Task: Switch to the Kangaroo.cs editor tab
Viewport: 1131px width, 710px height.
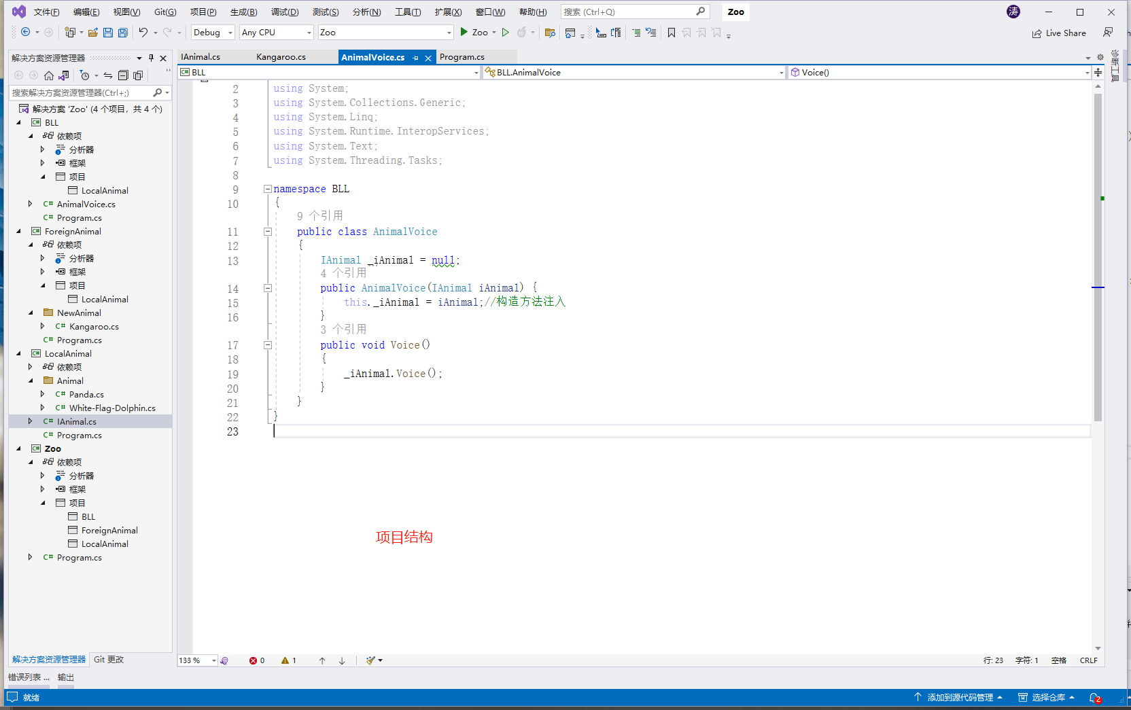Action: [x=281, y=57]
